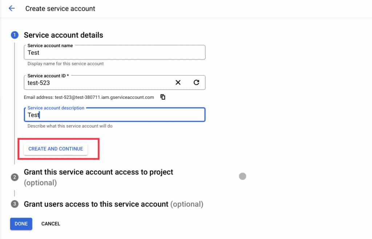Viewport: 372px width, 239px height.
Task: Click the step 3 number circle
Action: click(x=15, y=204)
